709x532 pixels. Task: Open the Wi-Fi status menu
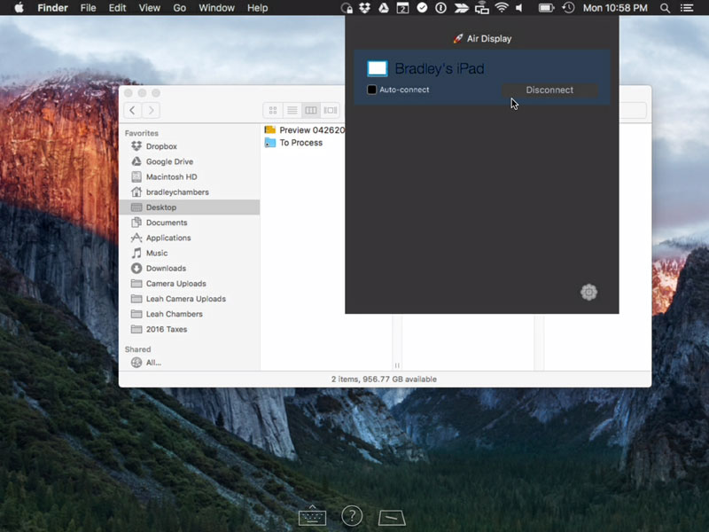[x=502, y=8]
